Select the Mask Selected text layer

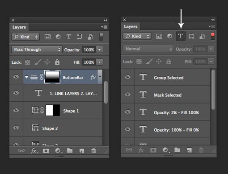click(x=173, y=95)
